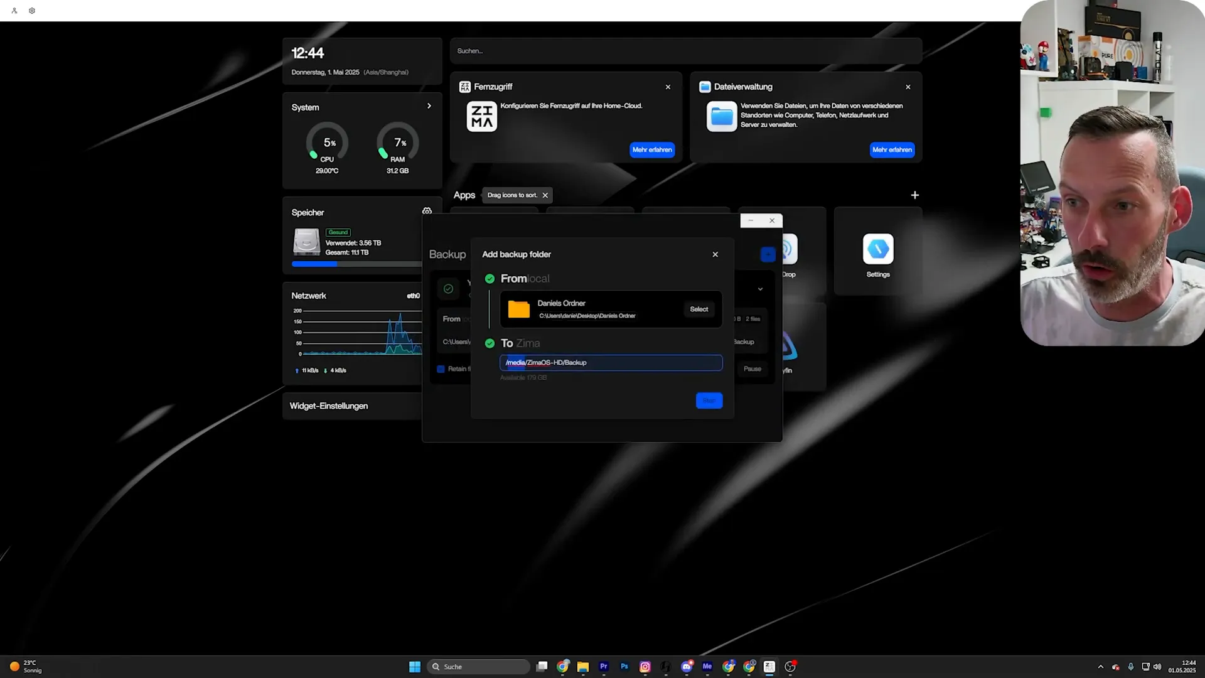
Task: Open the taskbar clock showing 12:44
Action: tap(1182, 667)
